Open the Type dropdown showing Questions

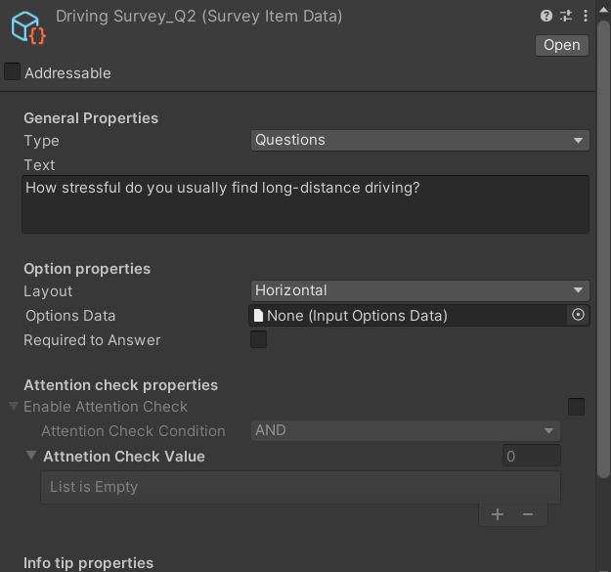point(419,140)
